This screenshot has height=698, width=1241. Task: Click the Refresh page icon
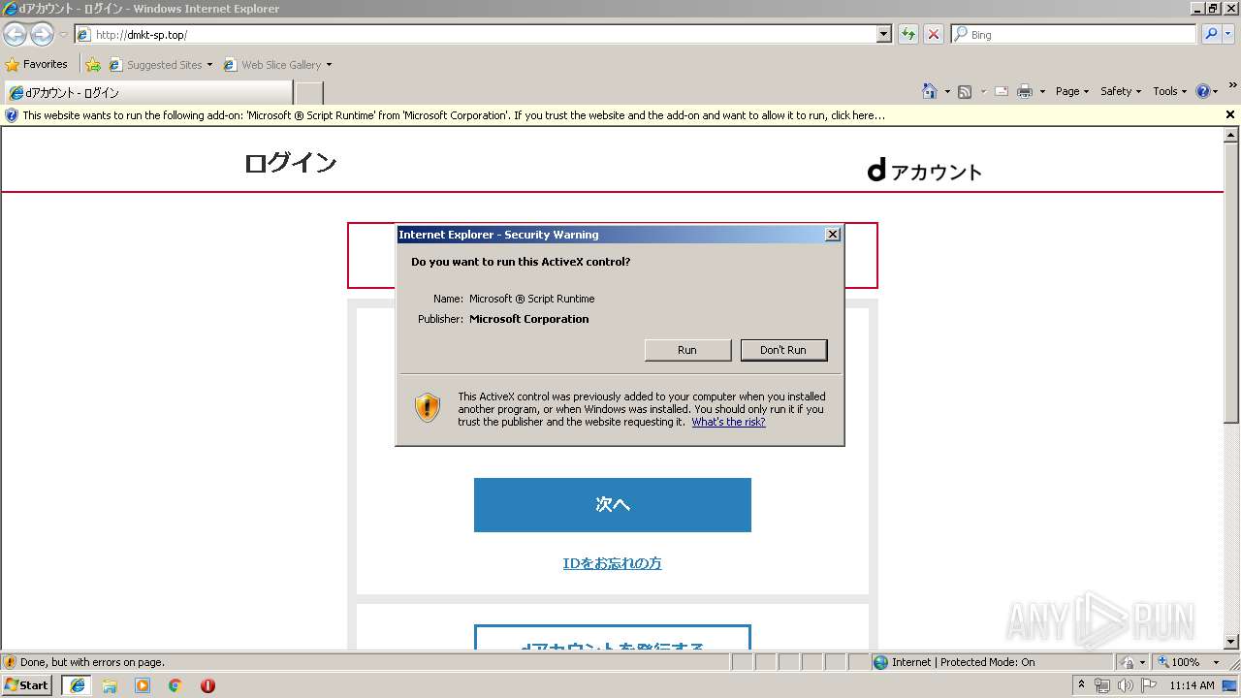coord(908,34)
